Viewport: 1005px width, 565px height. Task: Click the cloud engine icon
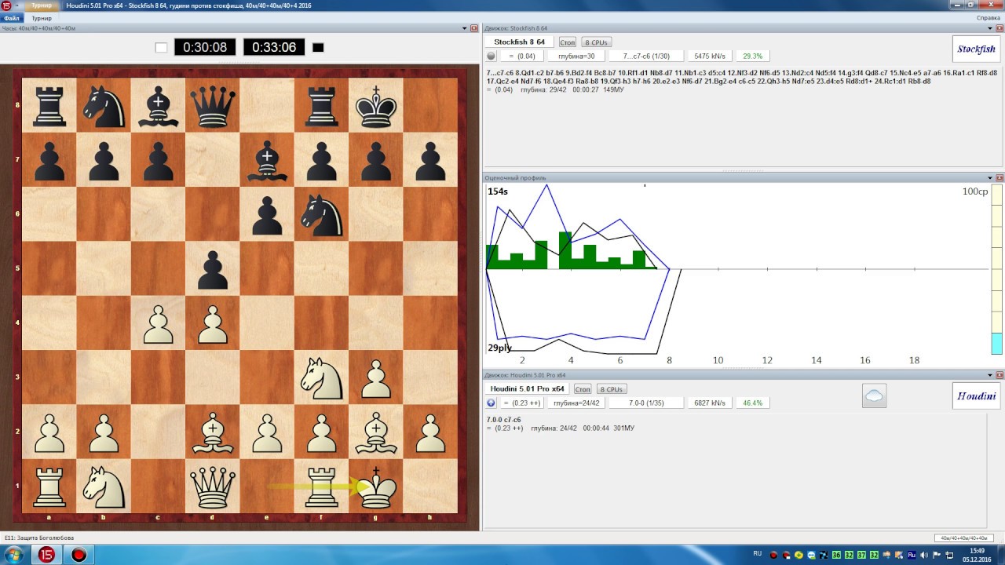pos(874,395)
